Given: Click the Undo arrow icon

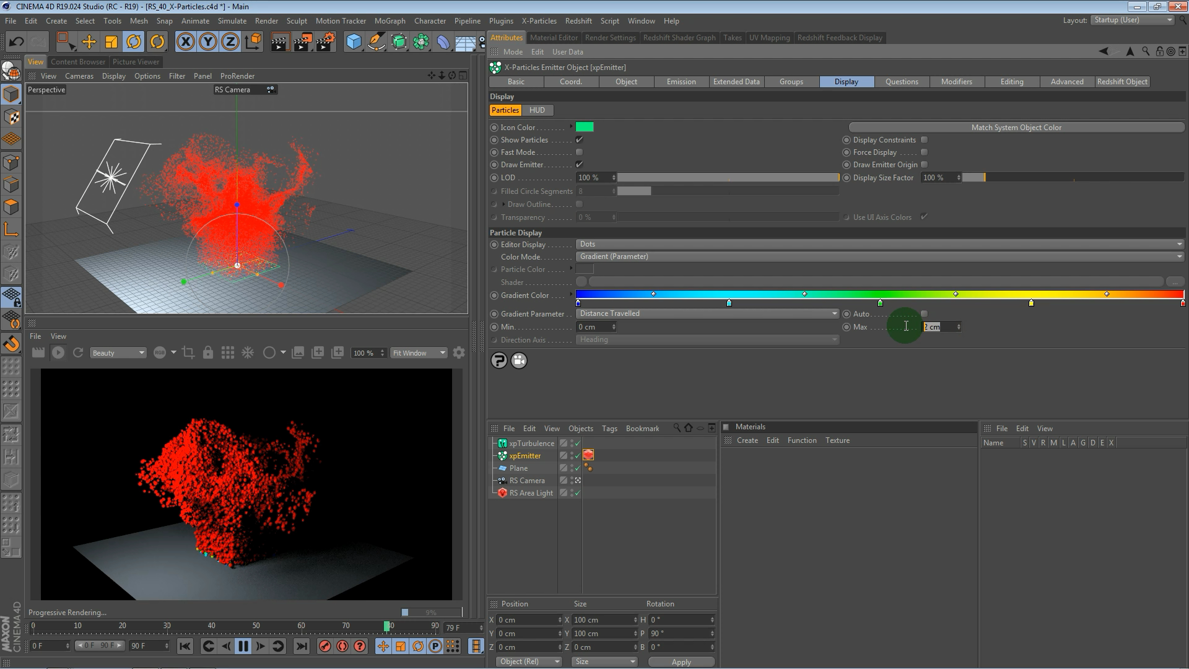Looking at the screenshot, I should tap(16, 42).
